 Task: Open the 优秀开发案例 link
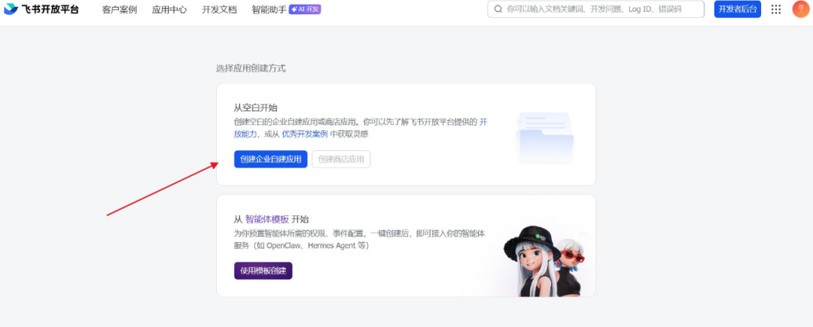pyautogui.click(x=305, y=134)
